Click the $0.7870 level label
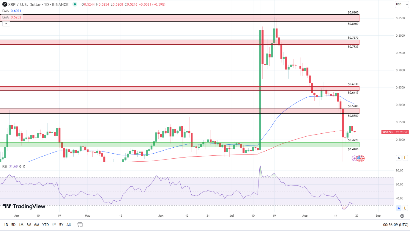Image resolution: width=410 pixels, height=231 pixels. pos(353,38)
